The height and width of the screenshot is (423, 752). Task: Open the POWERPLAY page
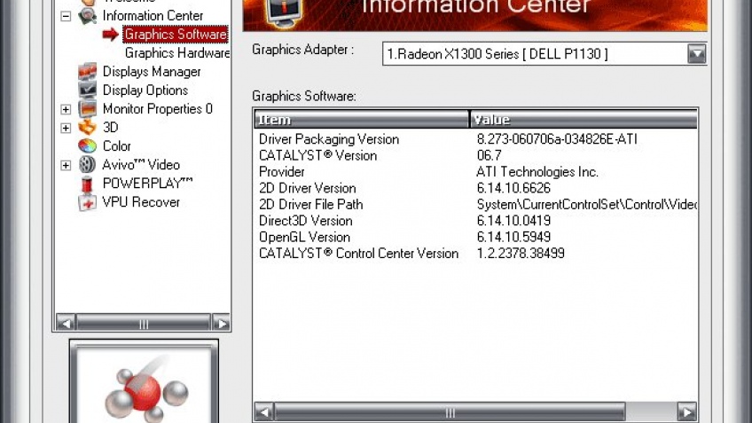tap(147, 184)
